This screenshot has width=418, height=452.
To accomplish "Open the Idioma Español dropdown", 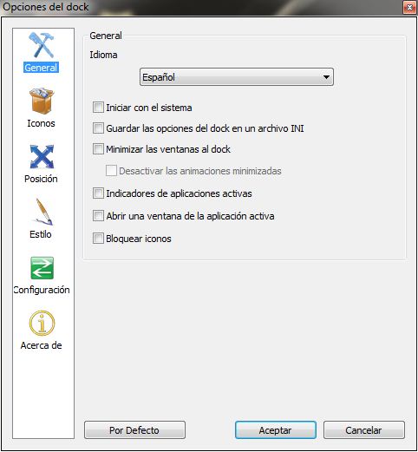I will (x=237, y=77).
